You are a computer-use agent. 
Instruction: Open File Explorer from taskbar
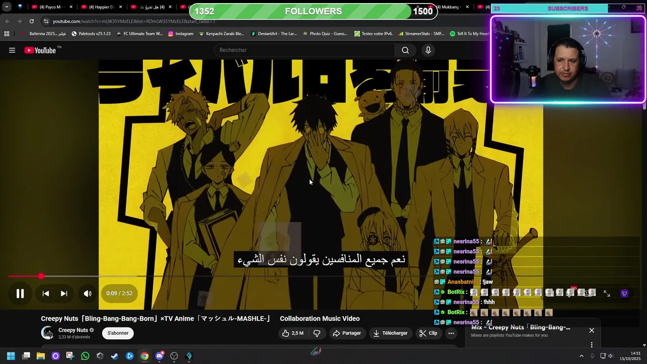(x=40, y=356)
